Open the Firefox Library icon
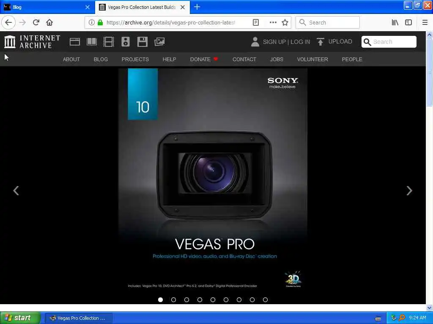 click(x=395, y=22)
